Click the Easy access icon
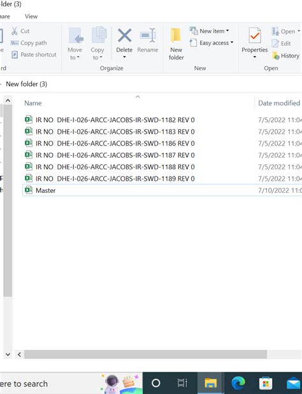Viewport: 302px width, 394px height. (x=193, y=43)
